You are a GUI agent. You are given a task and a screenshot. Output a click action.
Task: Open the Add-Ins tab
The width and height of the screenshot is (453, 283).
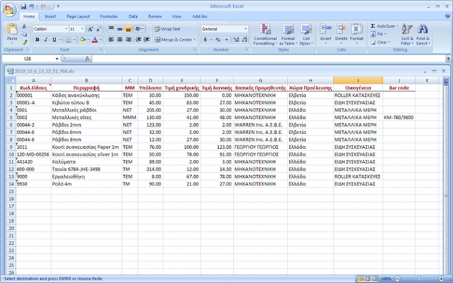[200, 17]
